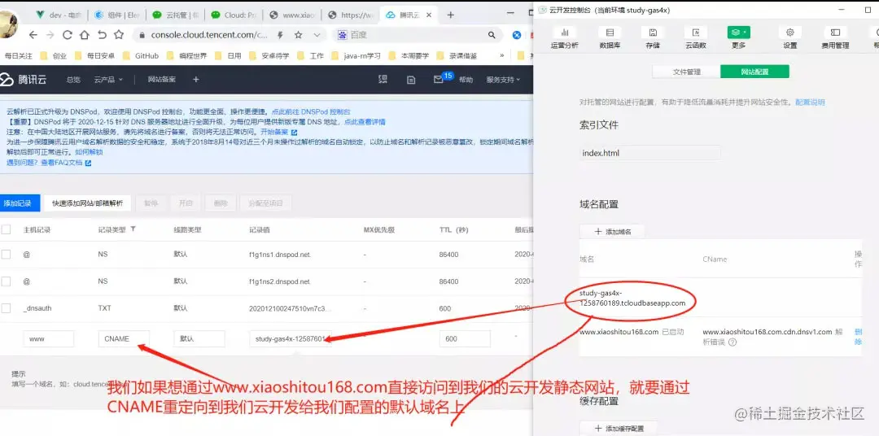Open 云函数 in cloud dev console
879x436 pixels.
pos(696,38)
